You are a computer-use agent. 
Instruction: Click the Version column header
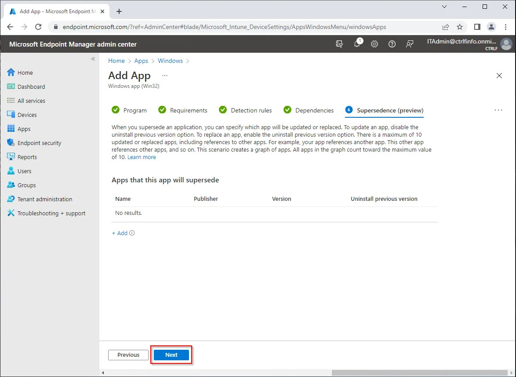click(282, 199)
